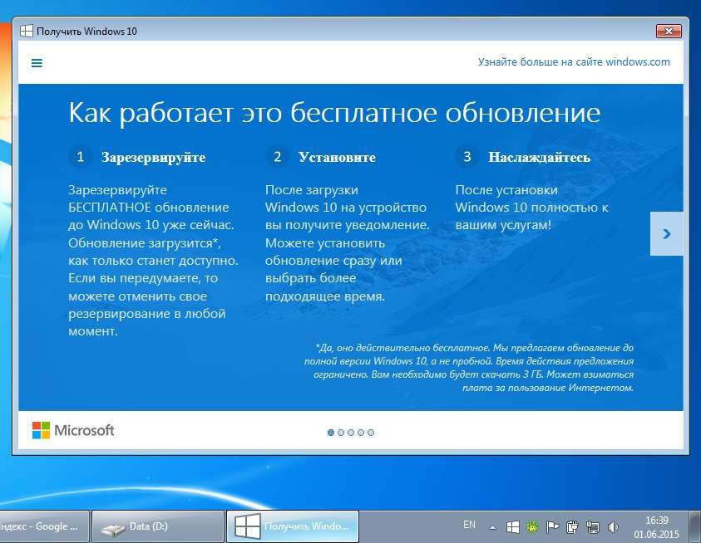This screenshot has height=543, width=701.
Task: Click the footnote starting 'Да, оно действительно бесплатное'
Action: coord(469,368)
